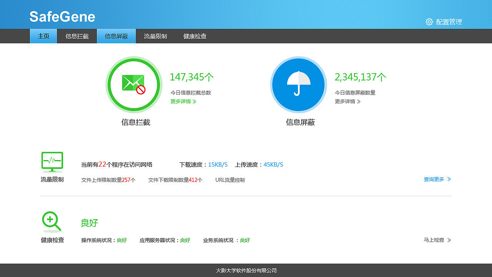The width and height of the screenshot is (492, 277).
Task: Click 健康检查 label under magnifier icon
Action: 53,240
